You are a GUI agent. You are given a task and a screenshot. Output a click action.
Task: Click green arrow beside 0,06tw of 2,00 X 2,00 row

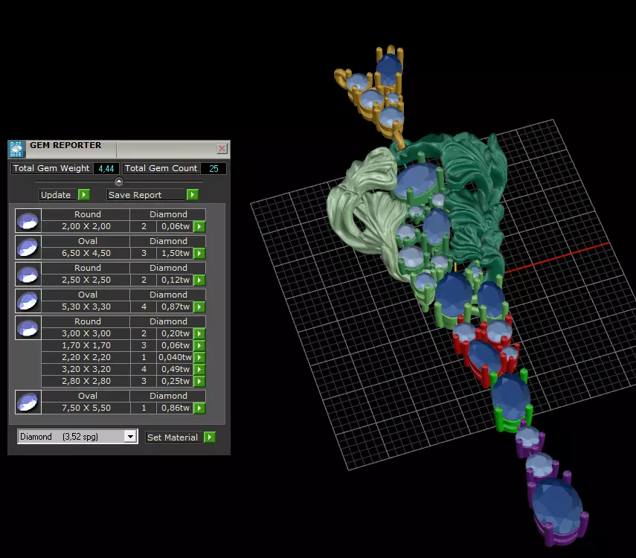click(x=199, y=226)
